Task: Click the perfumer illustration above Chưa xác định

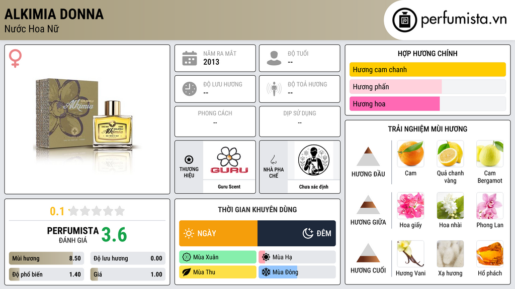Action: click(x=314, y=161)
